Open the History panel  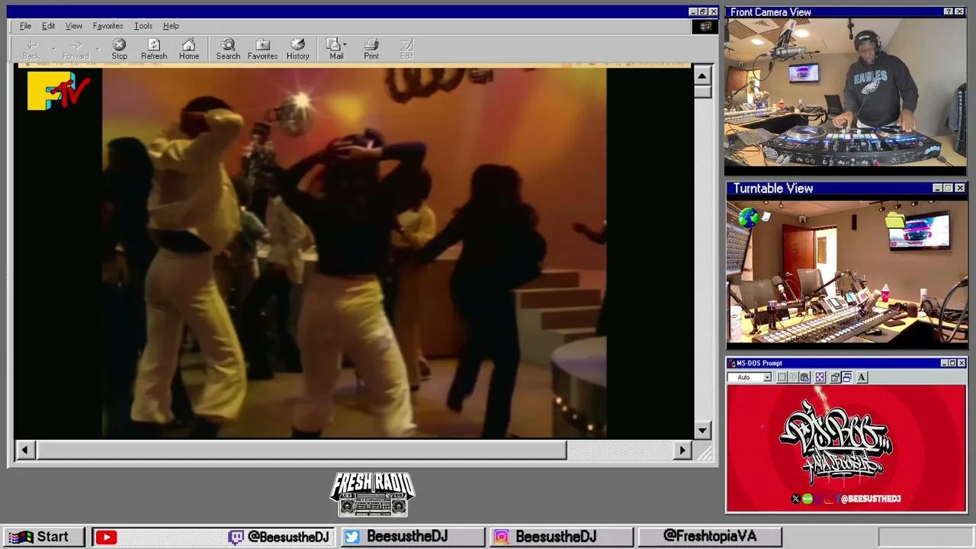click(x=298, y=49)
